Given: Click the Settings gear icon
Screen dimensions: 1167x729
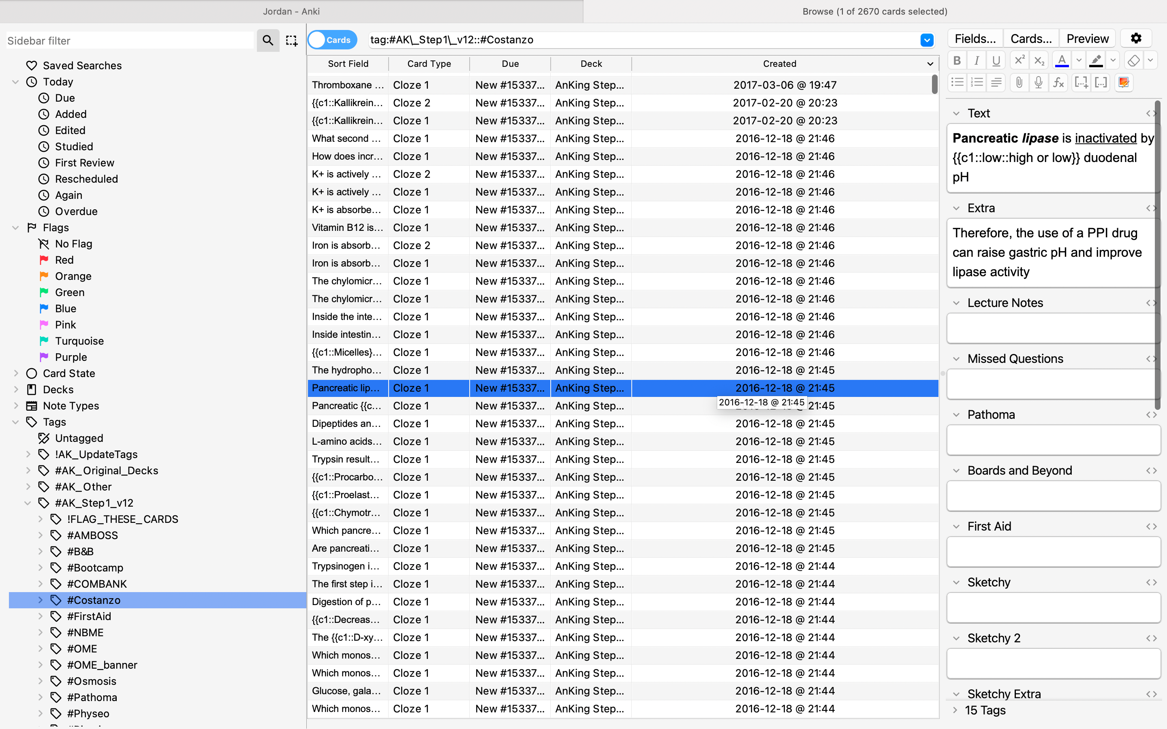Looking at the screenshot, I should (x=1137, y=38).
